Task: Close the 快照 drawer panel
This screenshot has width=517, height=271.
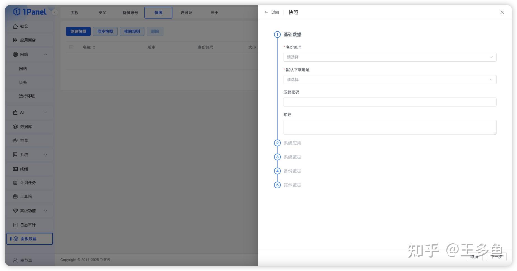Action: (x=502, y=12)
